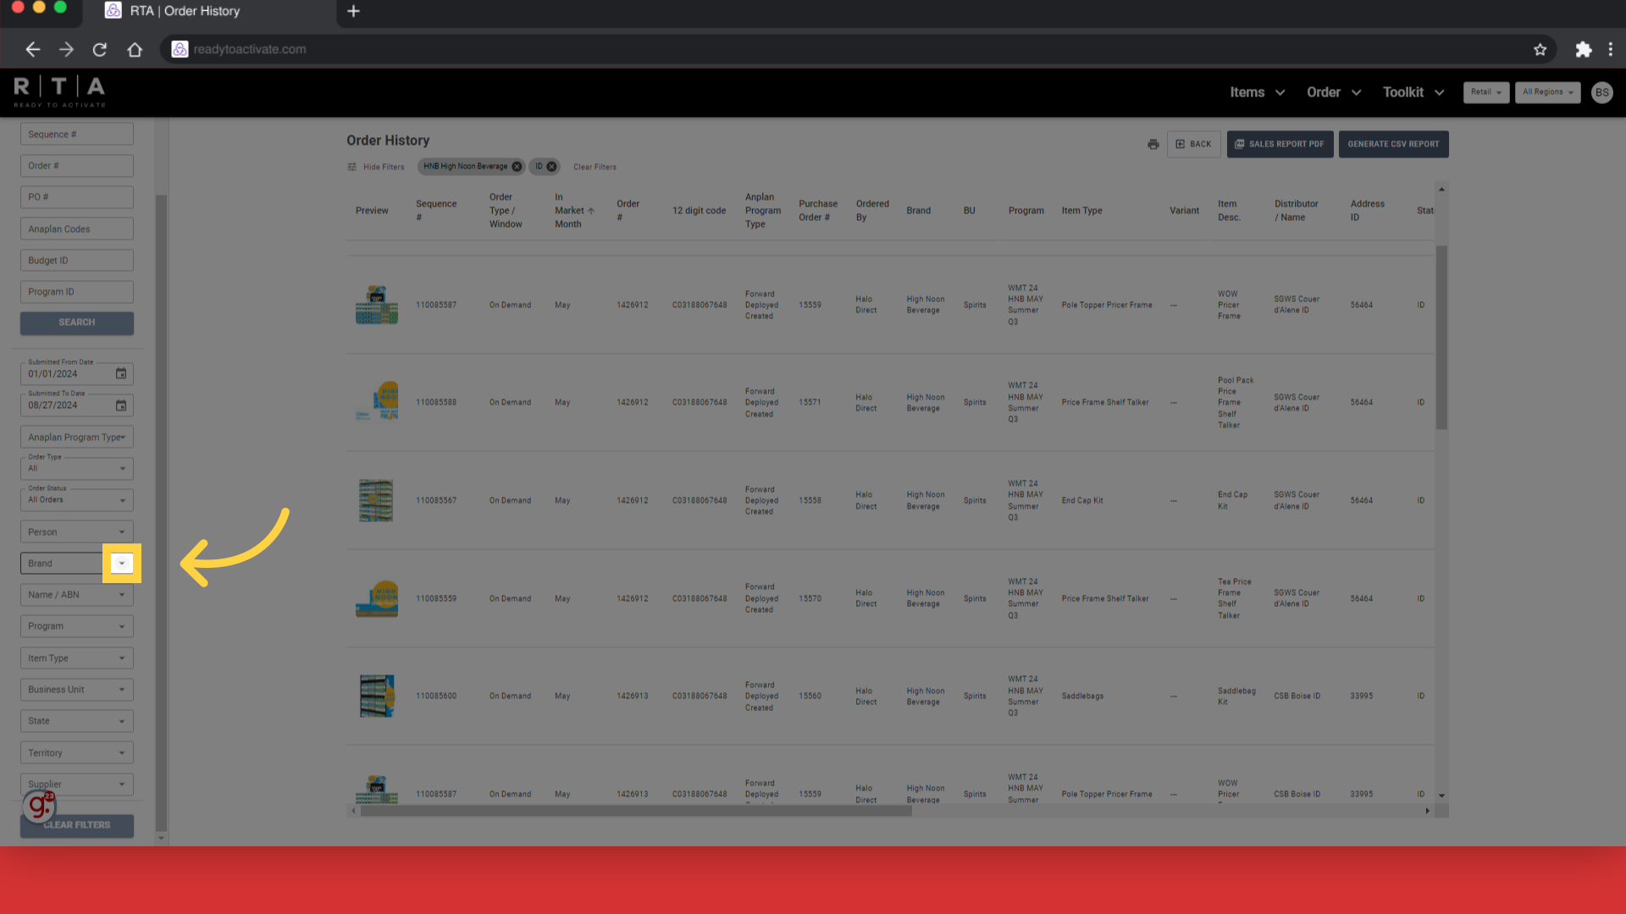Click the table vertical scrollbar thumb

[1441, 338]
